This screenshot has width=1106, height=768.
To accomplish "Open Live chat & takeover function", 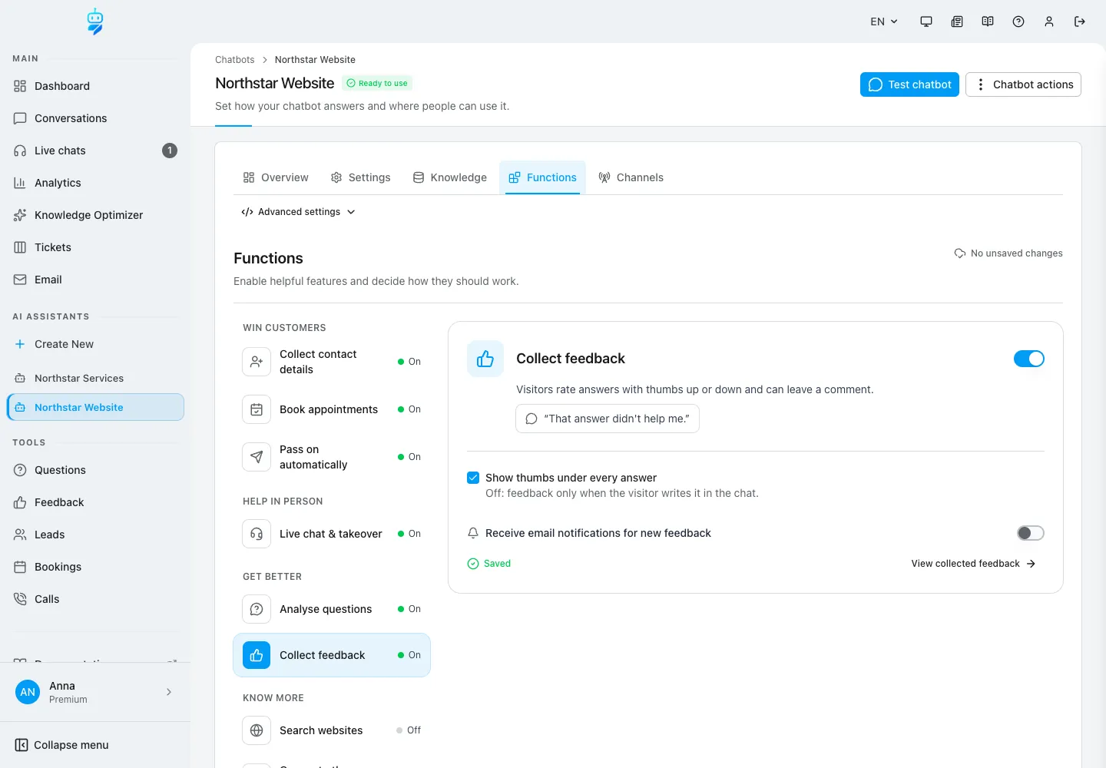I will coord(332,534).
